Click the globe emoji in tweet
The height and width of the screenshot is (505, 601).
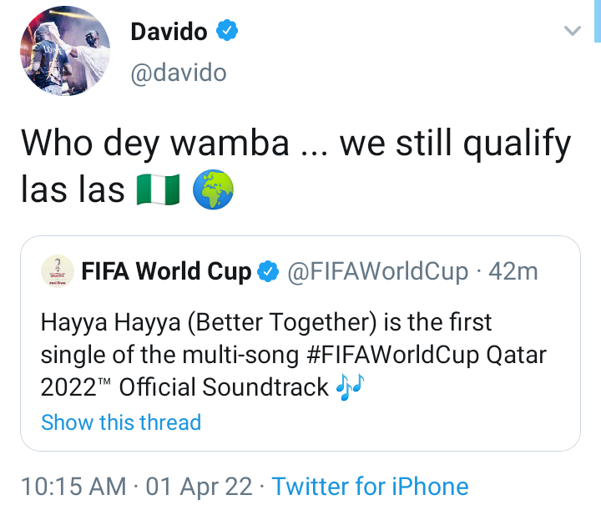coord(213,191)
